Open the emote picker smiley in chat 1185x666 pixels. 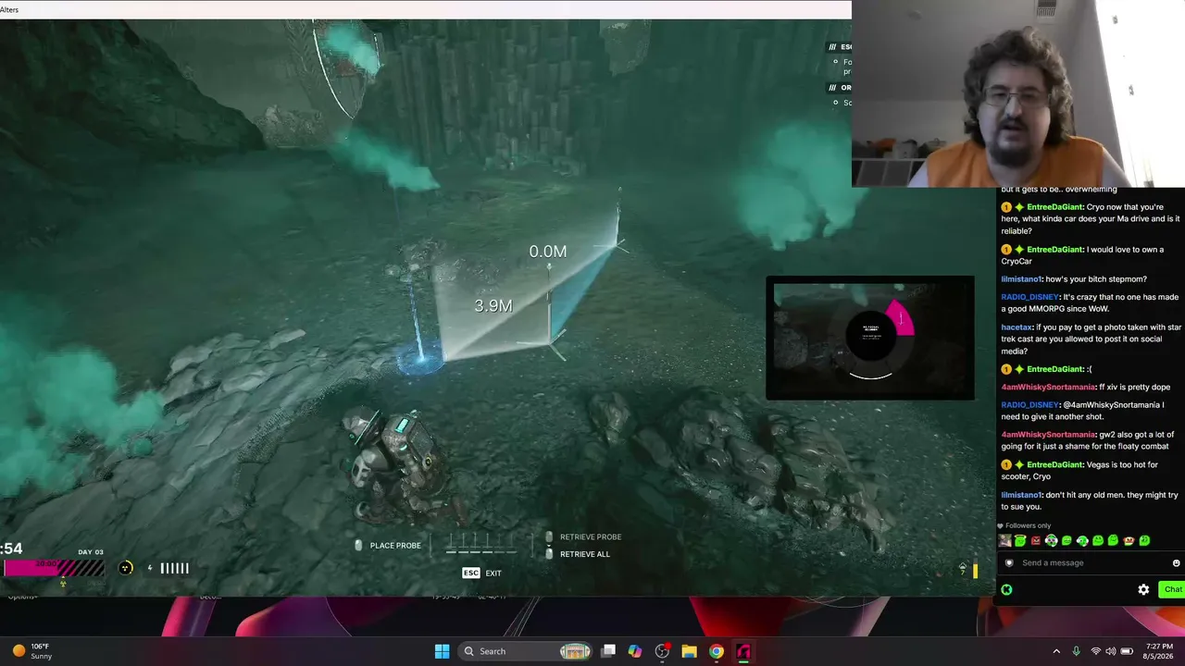(1177, 562)
